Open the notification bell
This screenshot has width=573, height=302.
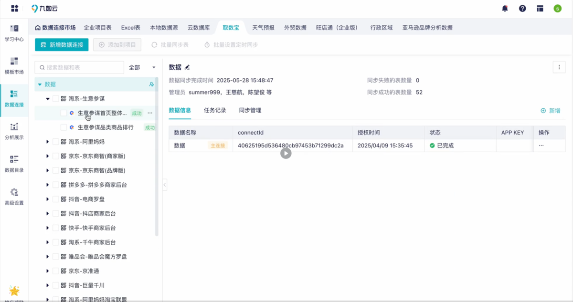click(505, 8)
